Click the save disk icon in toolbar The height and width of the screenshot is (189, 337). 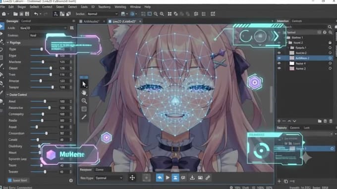pos(27,14)
